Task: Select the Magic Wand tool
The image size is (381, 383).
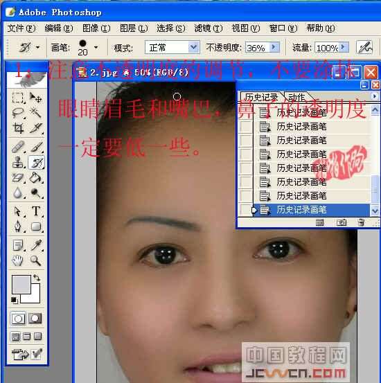Action: coord(36,113)
